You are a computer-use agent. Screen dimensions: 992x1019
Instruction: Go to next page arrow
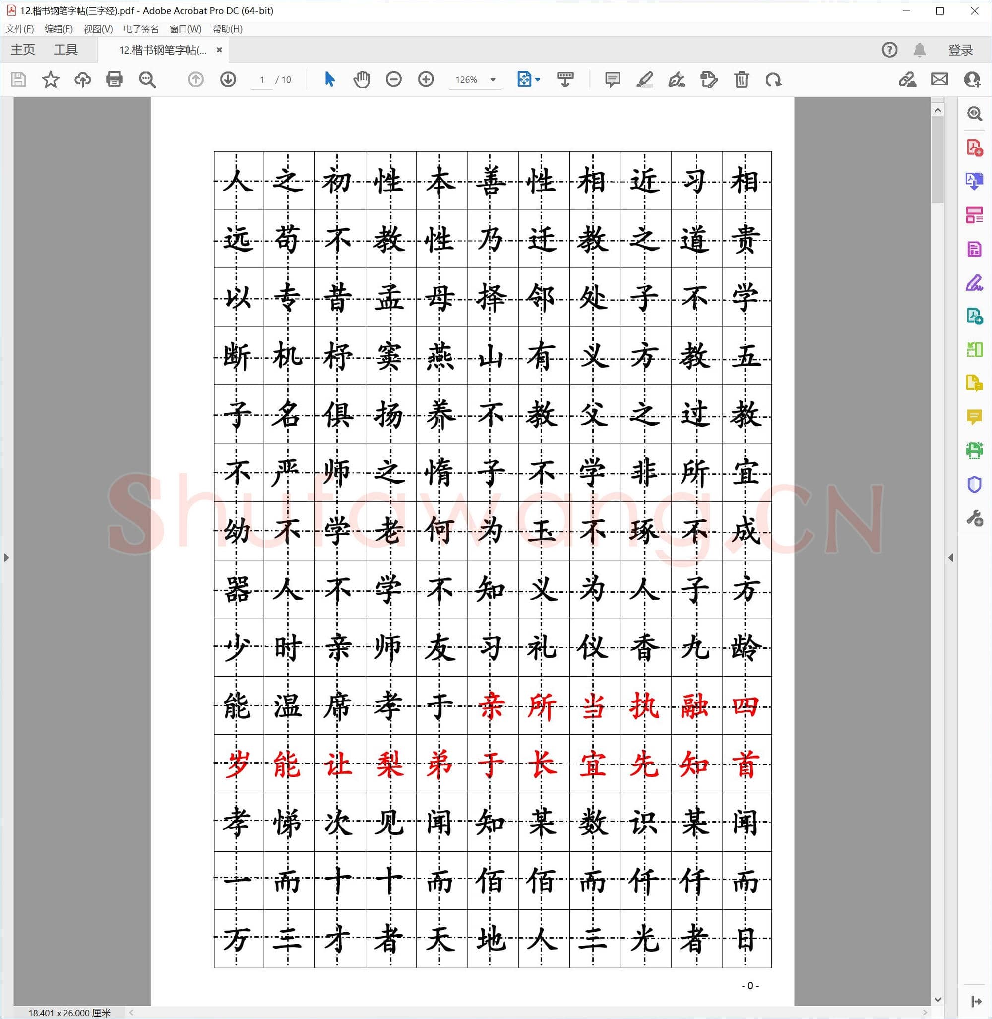[228, 79]
